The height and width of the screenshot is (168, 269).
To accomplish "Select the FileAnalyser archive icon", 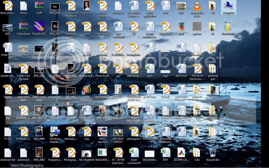I will 24,27.
